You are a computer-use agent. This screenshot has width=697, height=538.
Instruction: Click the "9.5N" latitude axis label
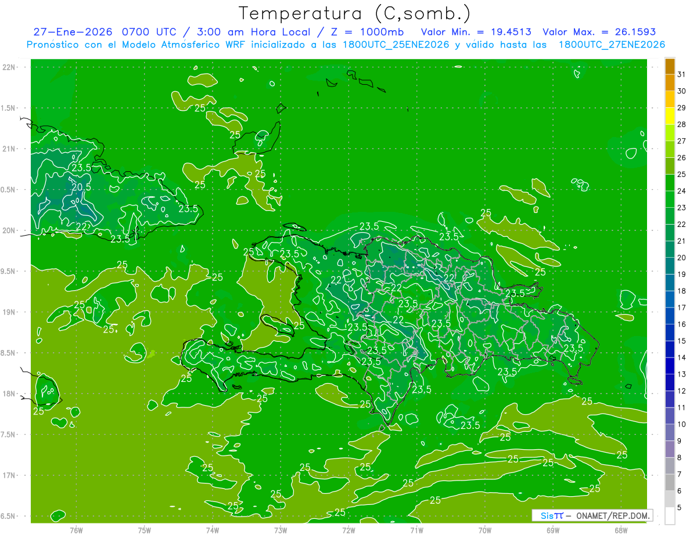[9, 271]
